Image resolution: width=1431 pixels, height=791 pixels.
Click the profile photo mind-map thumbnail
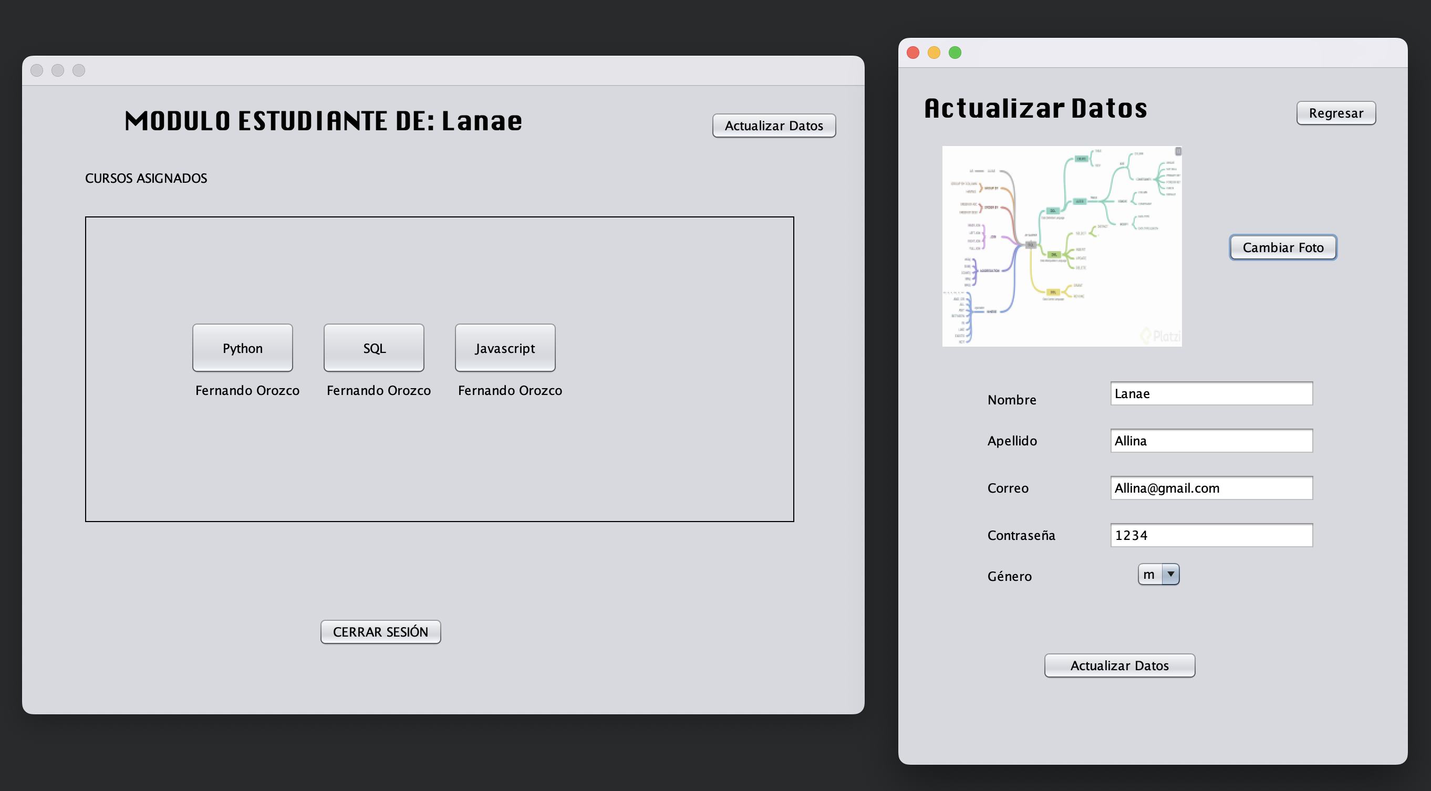(1062, 246)
